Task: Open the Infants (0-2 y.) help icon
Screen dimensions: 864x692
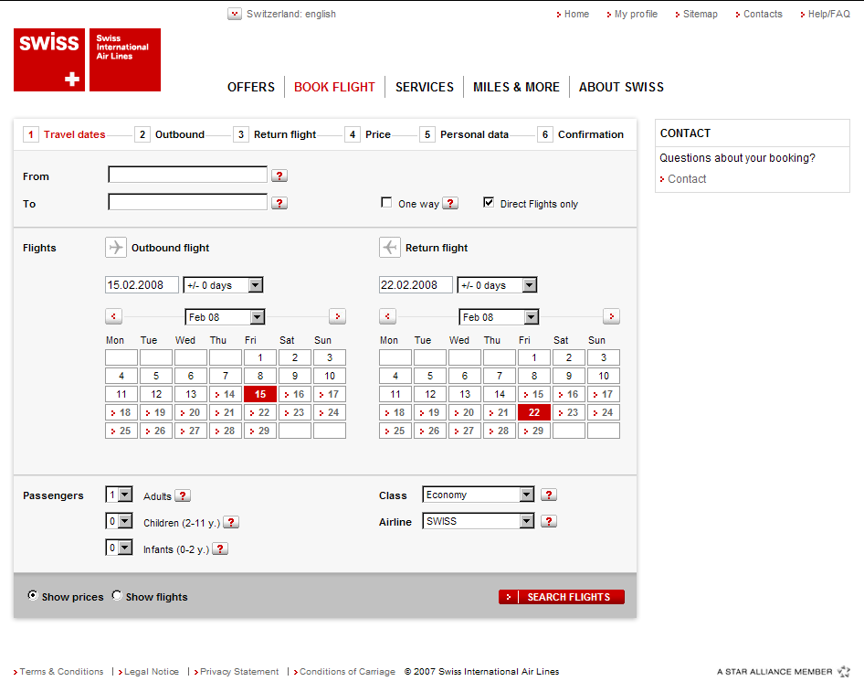Action: pos(220,548)
